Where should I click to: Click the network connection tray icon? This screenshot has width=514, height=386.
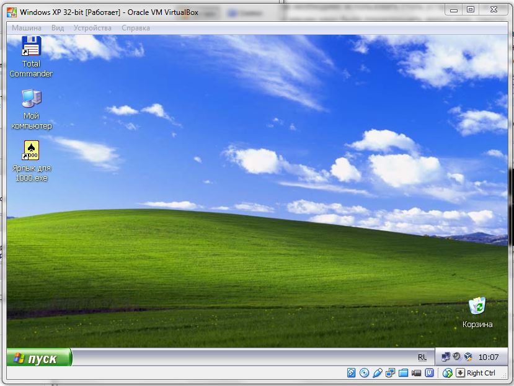click(446, 357)
